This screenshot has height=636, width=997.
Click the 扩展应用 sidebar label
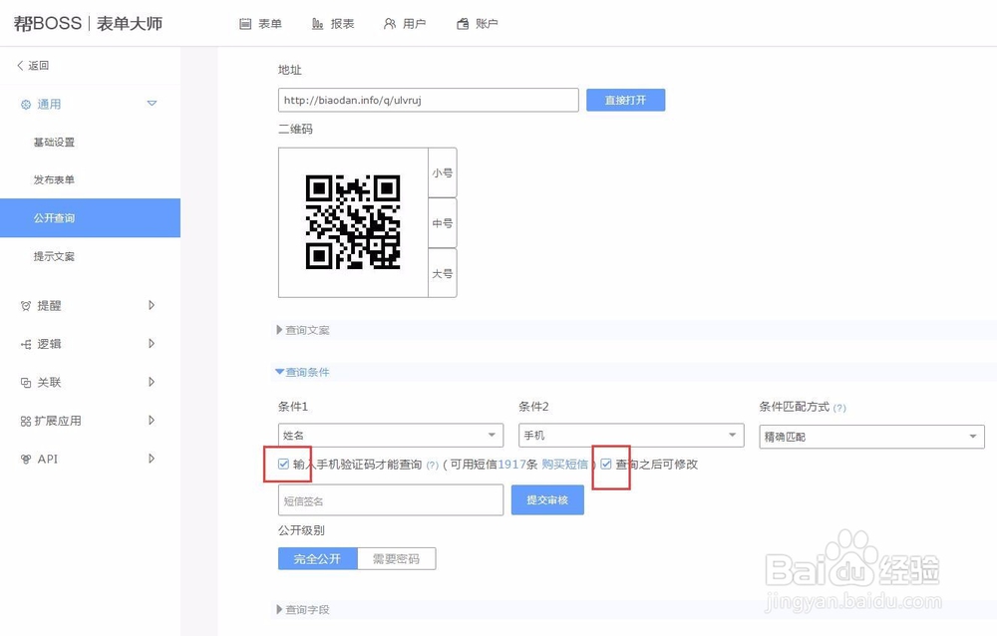tap(58, 421)
